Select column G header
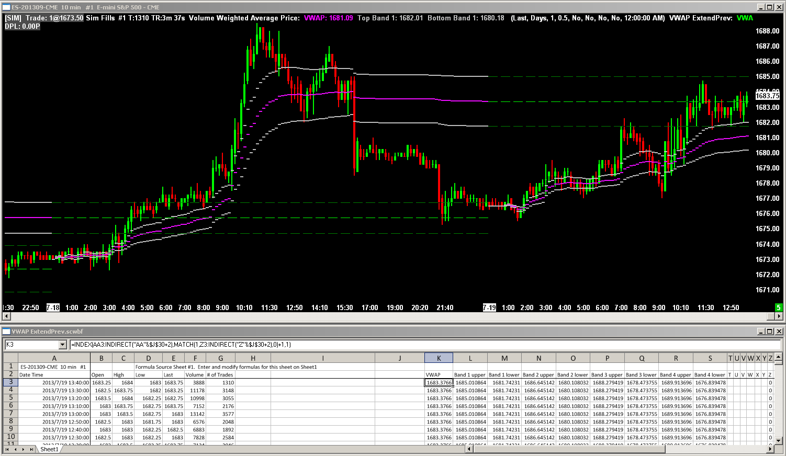786x456 pixels. pos(221,358)
